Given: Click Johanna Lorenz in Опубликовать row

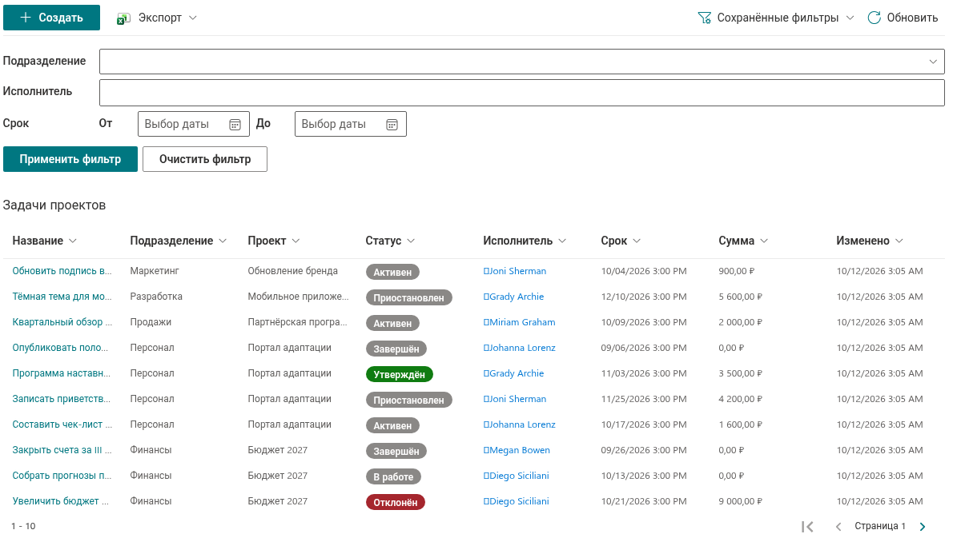Looking at the screenshot, I should (522, 348).
